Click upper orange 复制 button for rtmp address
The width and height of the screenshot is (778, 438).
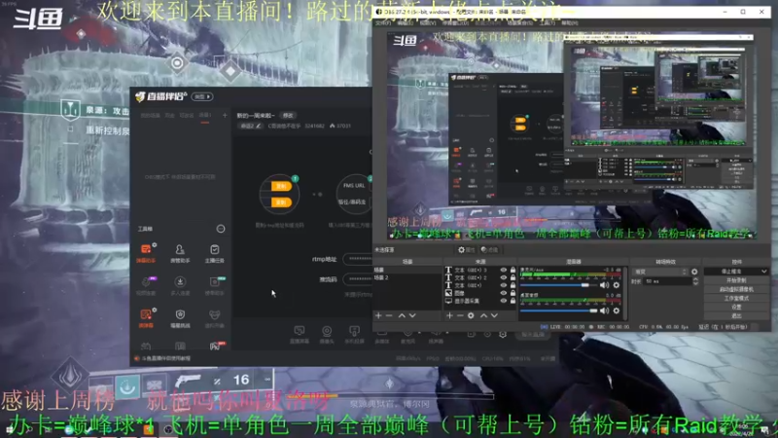click(x=281, y=186)
